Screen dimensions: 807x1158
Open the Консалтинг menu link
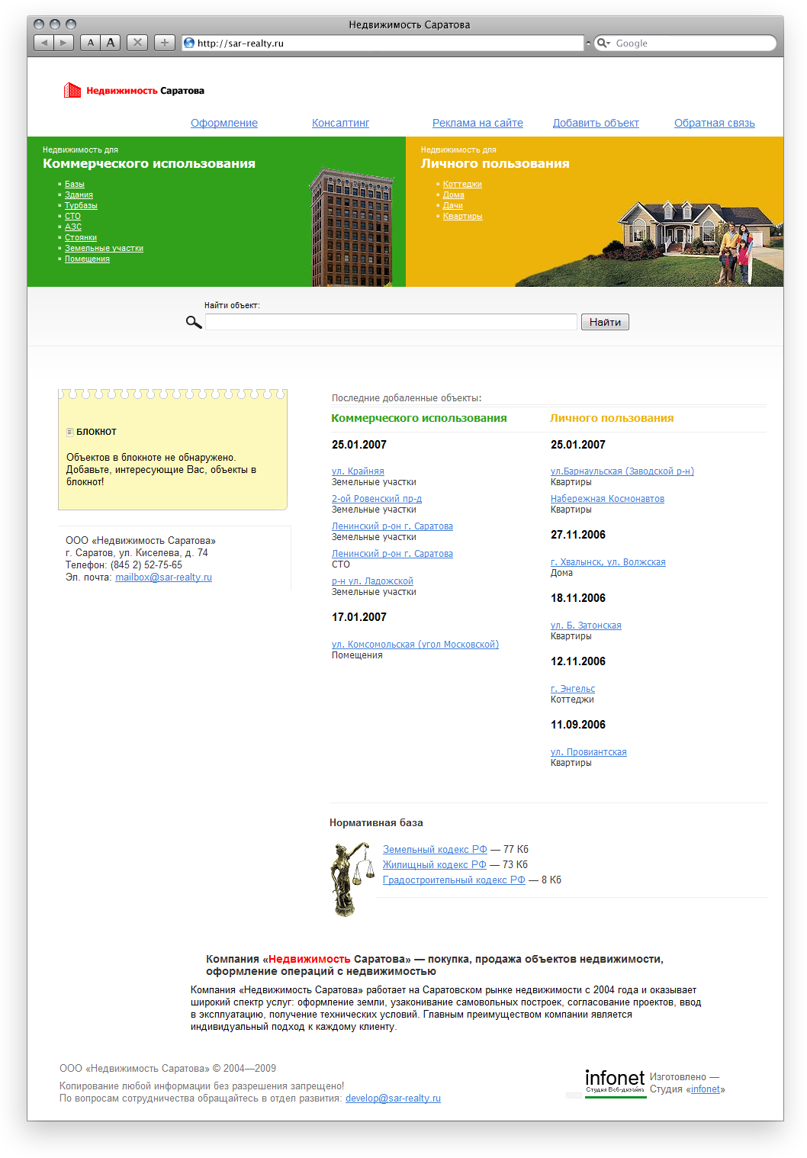pos(340,123)
